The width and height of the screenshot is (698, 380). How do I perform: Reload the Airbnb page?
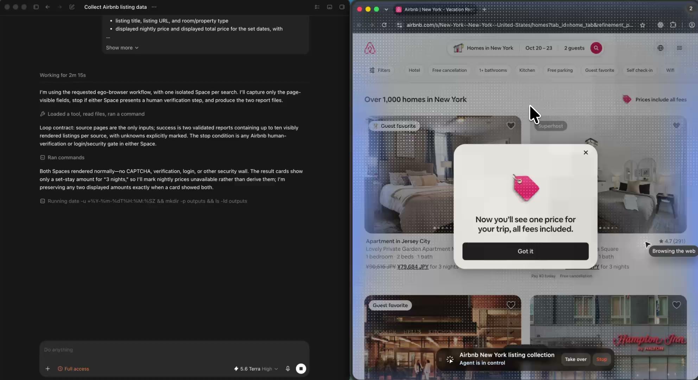pos(384,25)
